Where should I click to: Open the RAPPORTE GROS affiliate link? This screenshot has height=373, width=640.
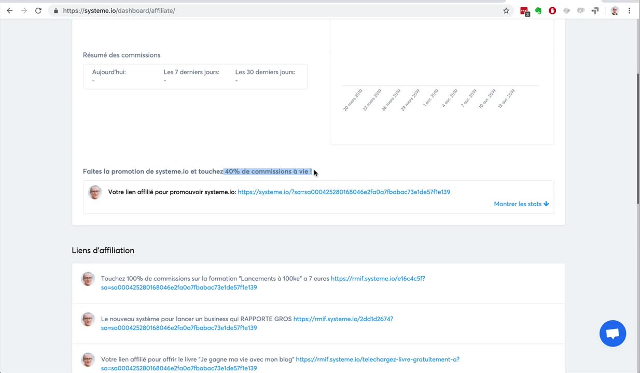247,323
